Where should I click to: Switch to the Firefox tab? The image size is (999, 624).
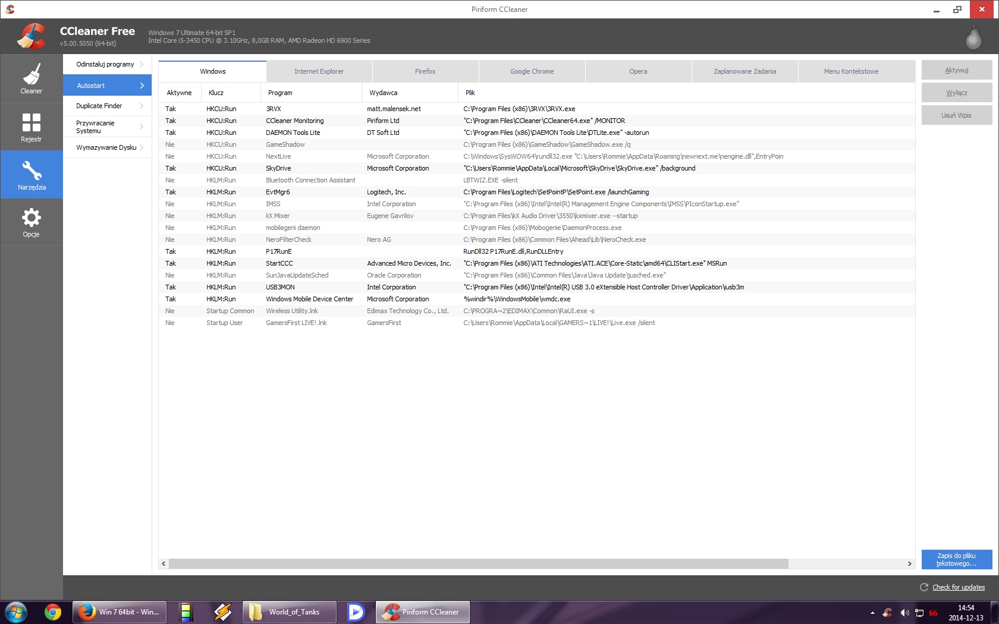coord(426,71)
